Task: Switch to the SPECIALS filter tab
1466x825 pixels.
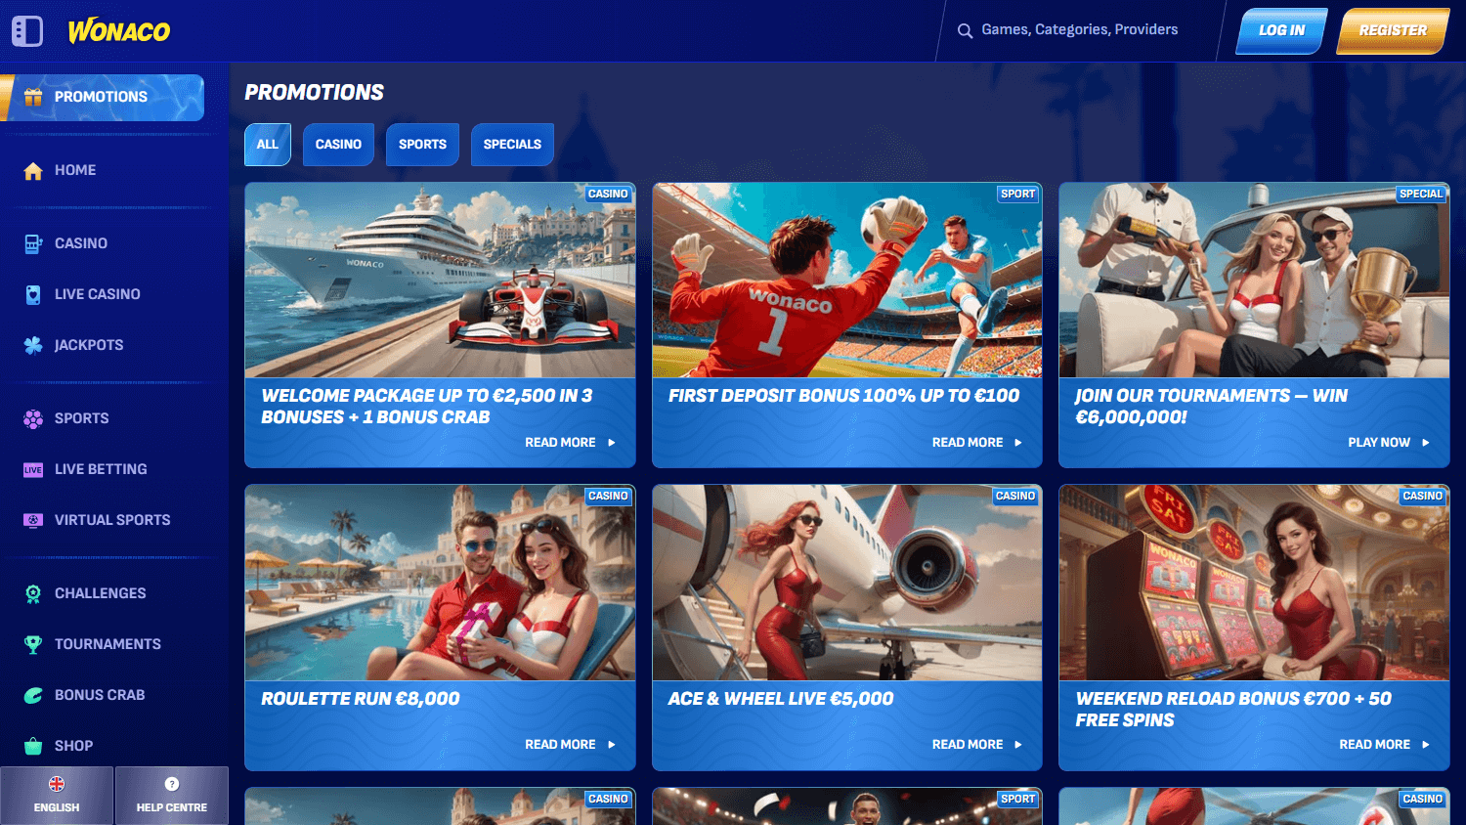Action: (x=512, y=144)
